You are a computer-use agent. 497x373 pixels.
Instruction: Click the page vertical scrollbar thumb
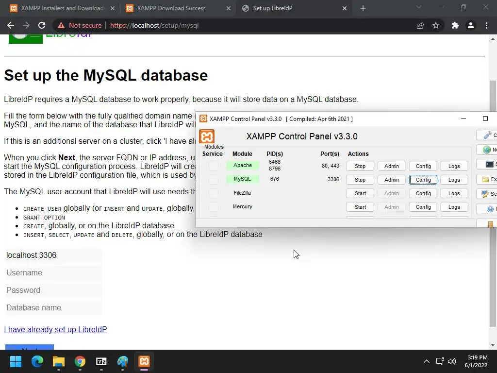493,203
